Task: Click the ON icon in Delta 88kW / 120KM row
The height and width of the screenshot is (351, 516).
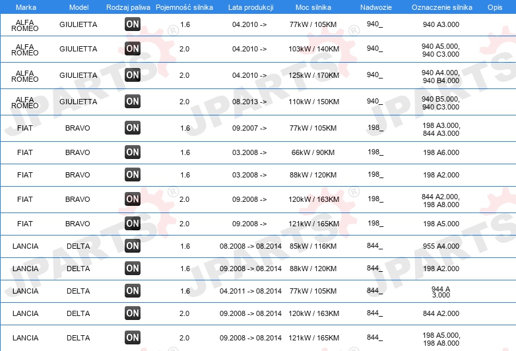Action: 133,268
